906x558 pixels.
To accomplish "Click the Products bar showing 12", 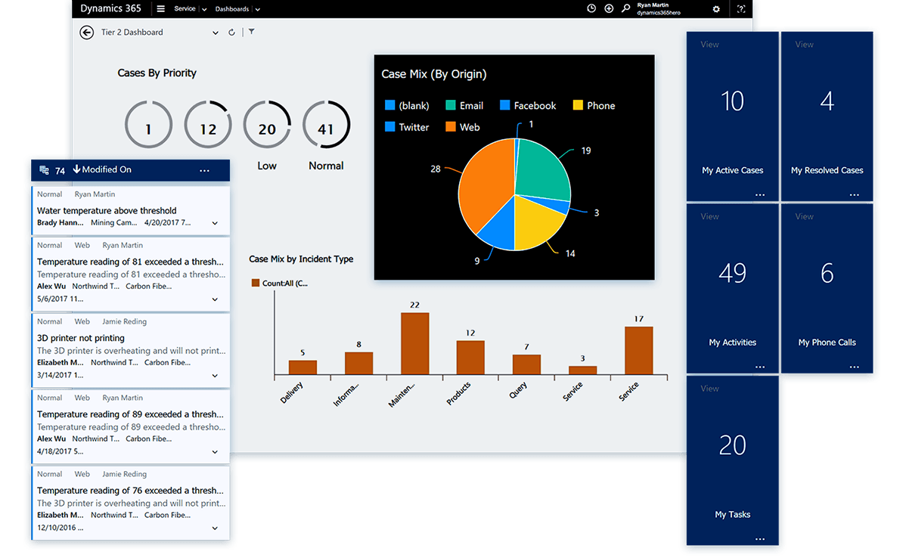I will (x=470, y=358).
